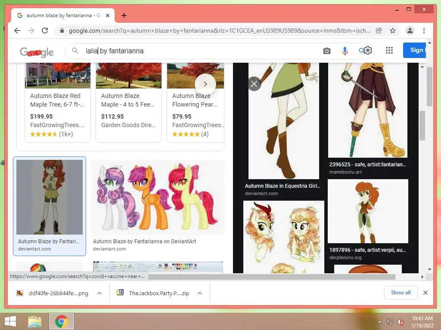Viewport: 441px width, 330px height.
Task: Select the $112.95 price
Action: tap(112, 116)
